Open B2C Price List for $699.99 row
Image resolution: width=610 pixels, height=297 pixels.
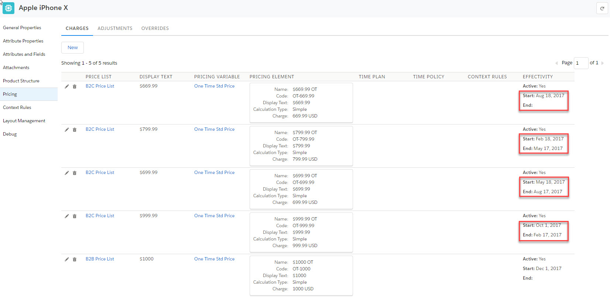click(100, 173)
